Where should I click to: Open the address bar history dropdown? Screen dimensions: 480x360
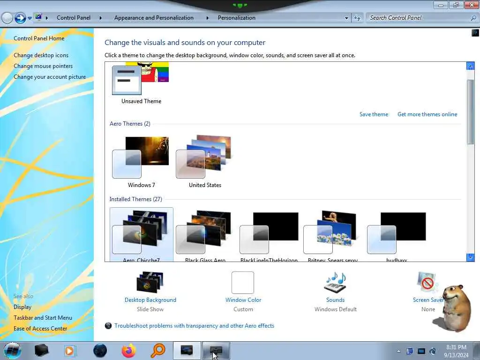[x=346, y=18]
